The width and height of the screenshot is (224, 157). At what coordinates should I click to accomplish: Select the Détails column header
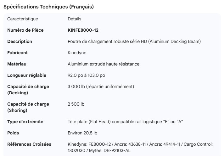click(x=75, y=19)
